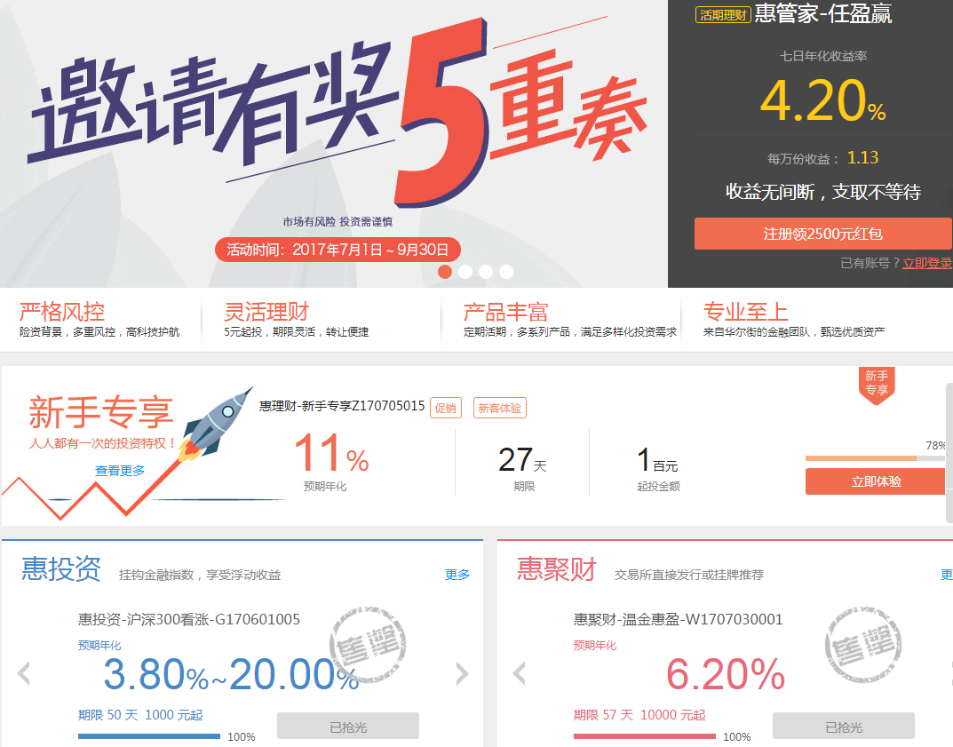The image size is (953, 747).
Task: Click the 新客体验 tag icon
Action: tap(500, 408)
